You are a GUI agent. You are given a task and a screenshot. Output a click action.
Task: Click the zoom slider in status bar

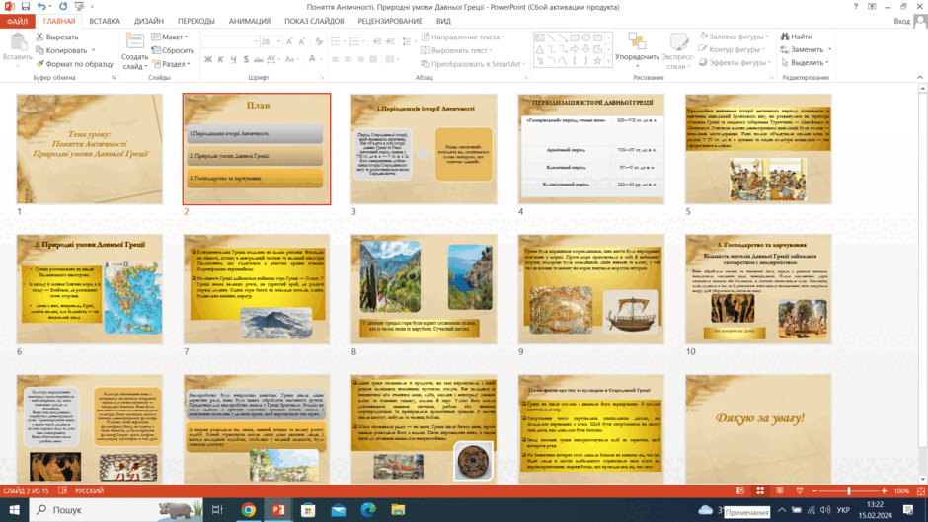(849, 491)
